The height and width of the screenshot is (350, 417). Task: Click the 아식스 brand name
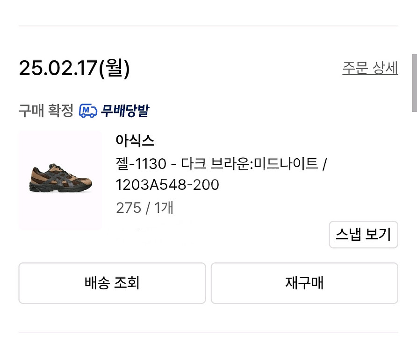pos(135,140)
